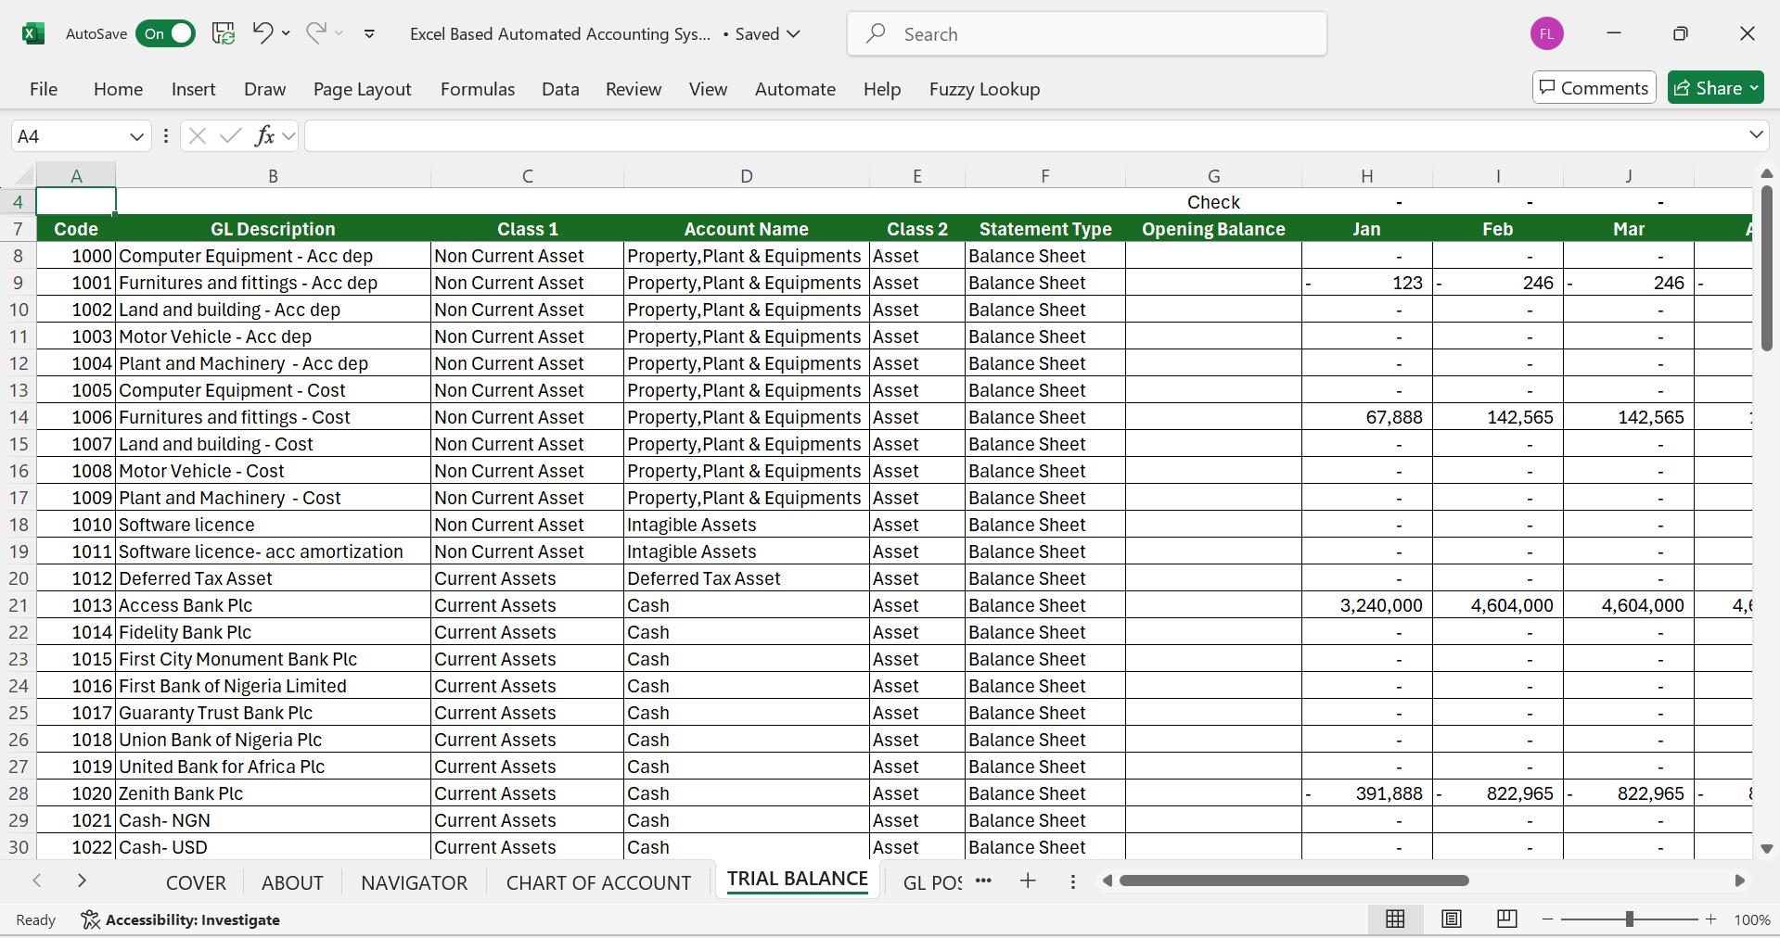Click the Opening Balance header cell
Image resolution: width=1780 pixels, height=938 pixels.
[1213, 229]
